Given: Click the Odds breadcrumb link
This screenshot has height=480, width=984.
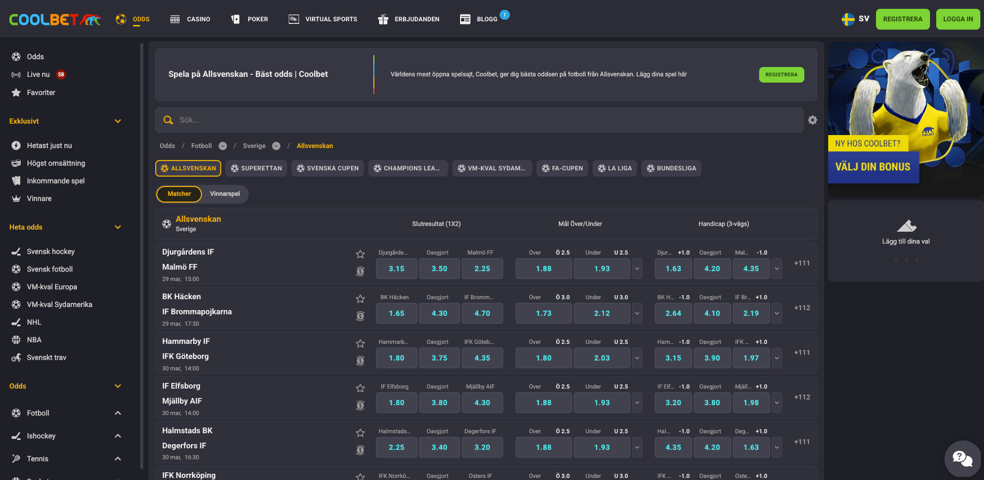Looking at the screenshot, I should click(167, 146).
